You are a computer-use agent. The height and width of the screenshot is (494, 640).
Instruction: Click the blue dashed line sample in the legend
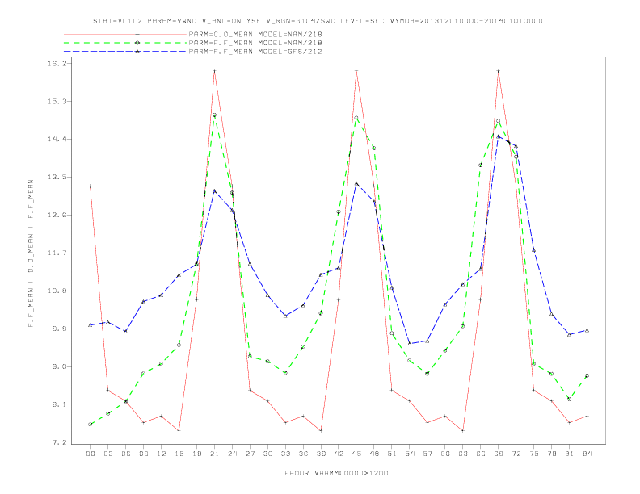tap(125, 52)
